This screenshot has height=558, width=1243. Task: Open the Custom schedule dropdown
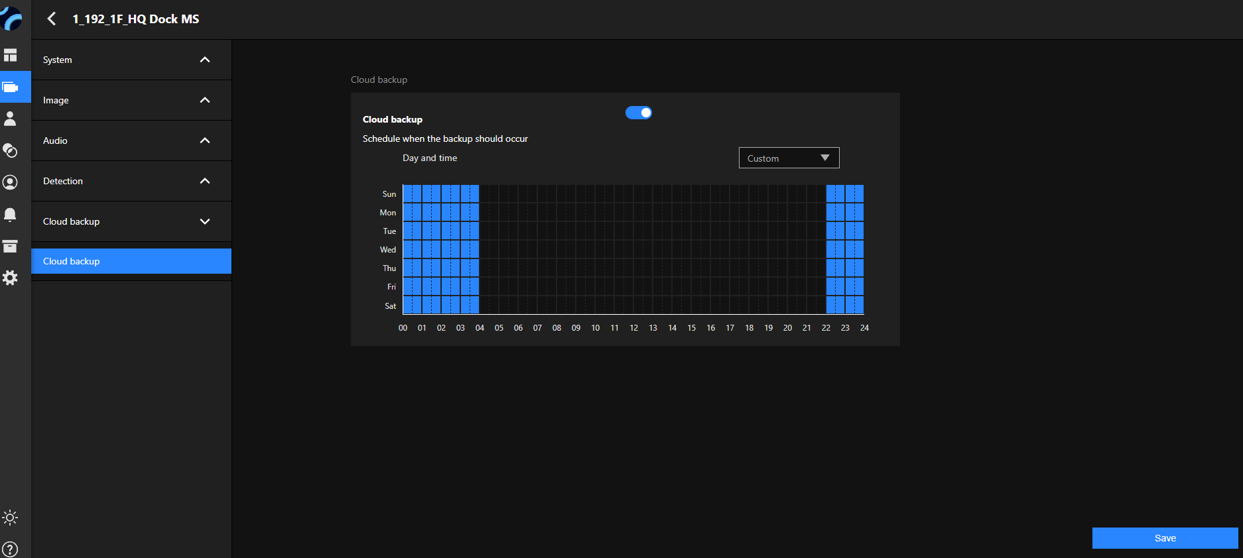[x=789, y=158]
